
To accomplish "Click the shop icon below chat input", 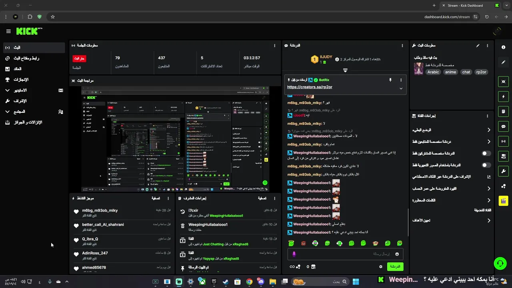I will click(313, 266).
